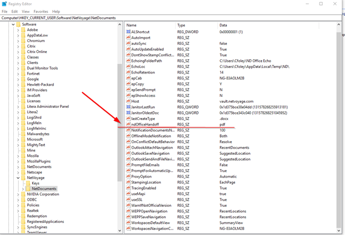Open the Help menu

pyautogui.click(x=56, y=12)
